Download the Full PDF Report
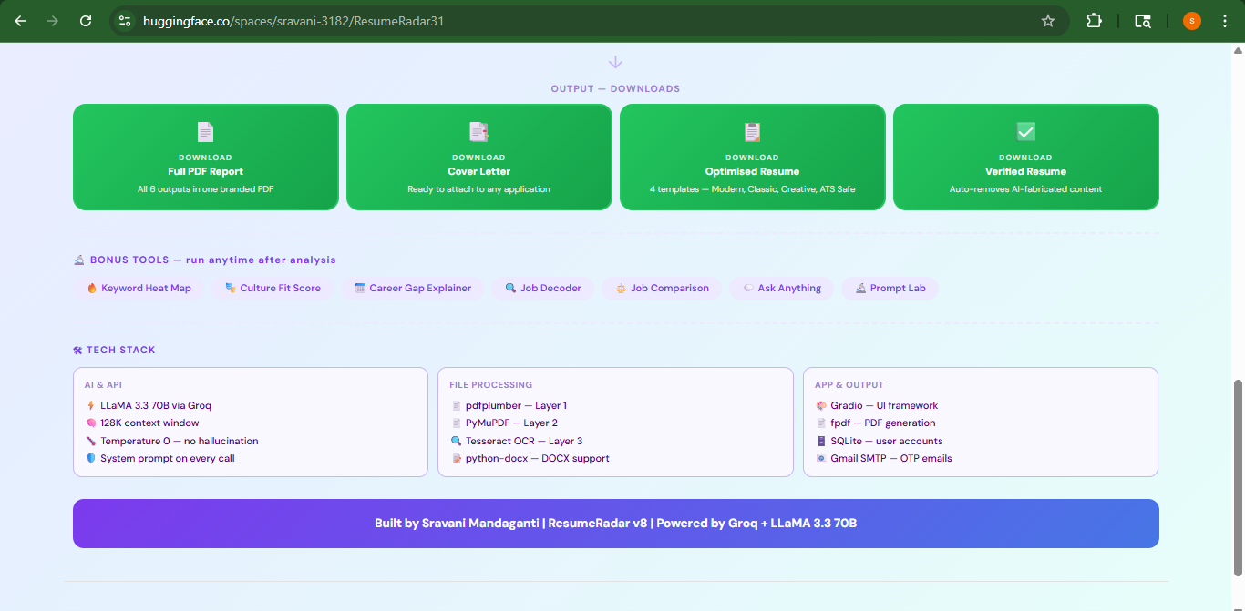Screen dimensions: 1245x611 (206, 157)
